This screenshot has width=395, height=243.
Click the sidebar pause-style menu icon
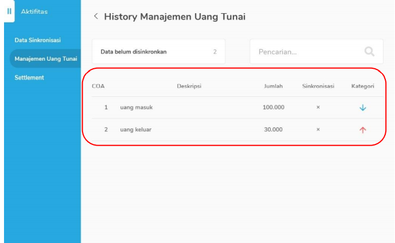point(9,11)
